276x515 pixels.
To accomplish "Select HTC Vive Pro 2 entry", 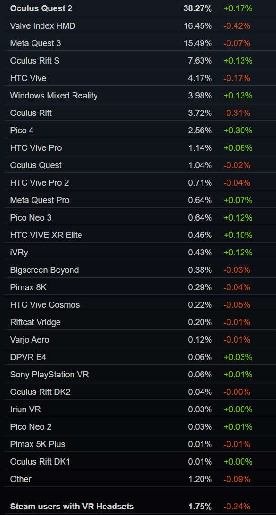I will pyautogui.click(x=40, y=183).
